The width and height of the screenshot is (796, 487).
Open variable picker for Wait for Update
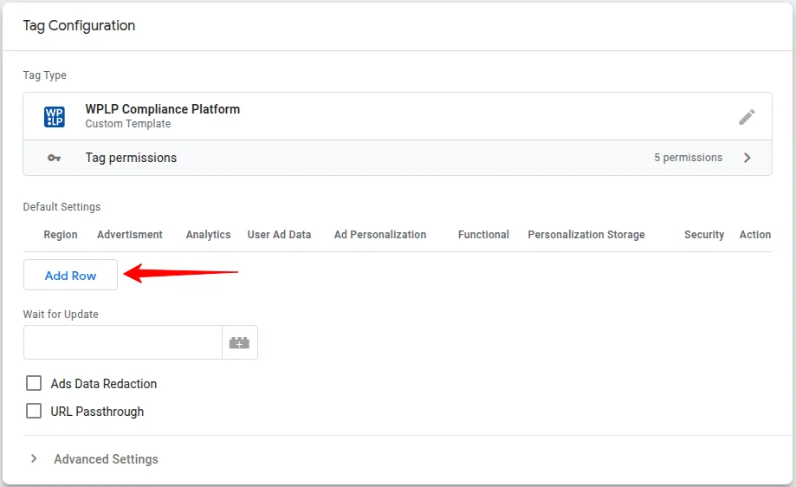tap(240, 343)
